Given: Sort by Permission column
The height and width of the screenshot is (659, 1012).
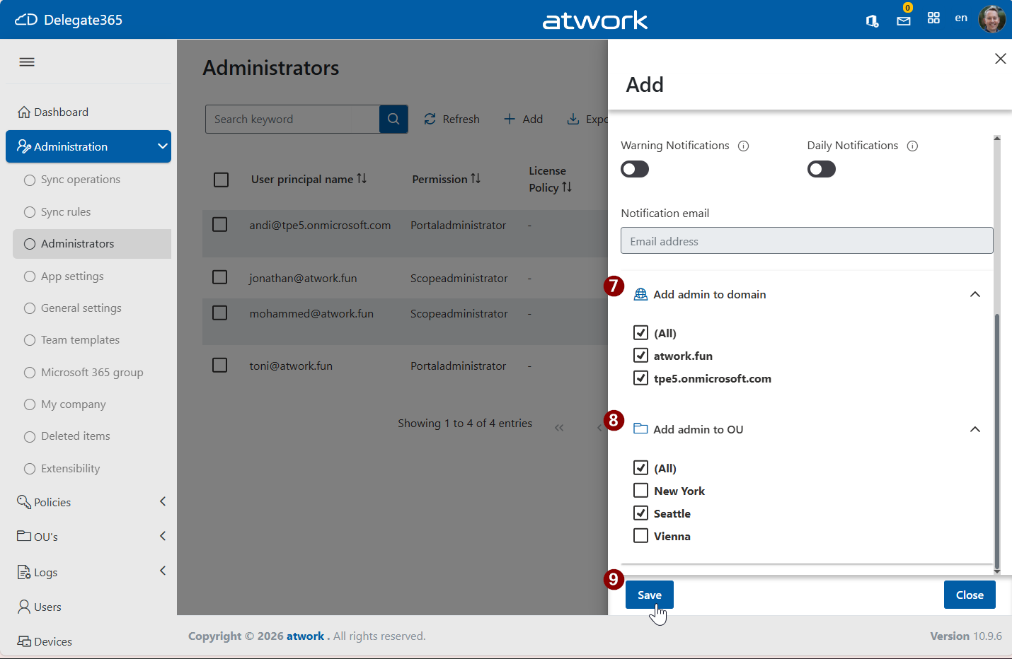Looking at the screenshot, I should pos(446,179).
